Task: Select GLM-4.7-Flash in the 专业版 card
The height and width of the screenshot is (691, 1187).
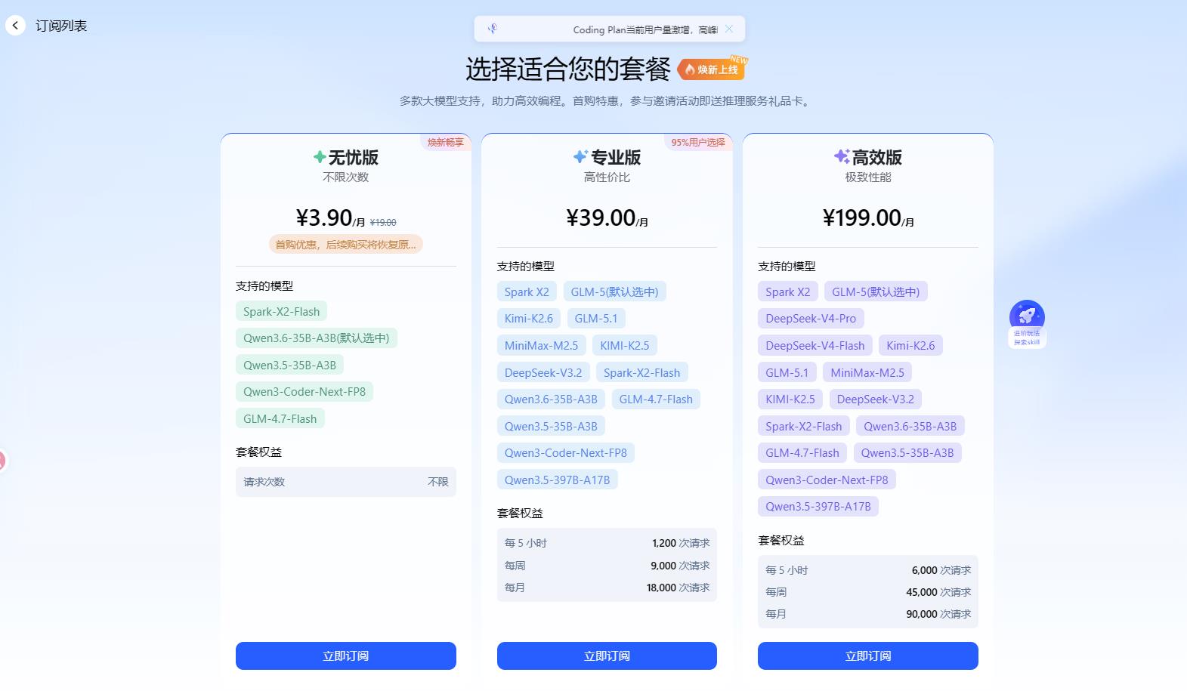Action: pos(656,399)
